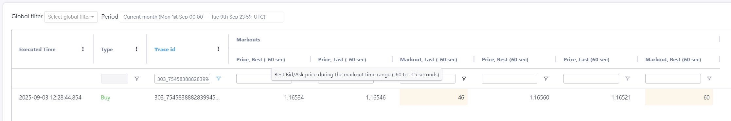Select the highlighted markout cell showing 46
The height and width of the screenshot is (121, 731).
click(434, 97)
